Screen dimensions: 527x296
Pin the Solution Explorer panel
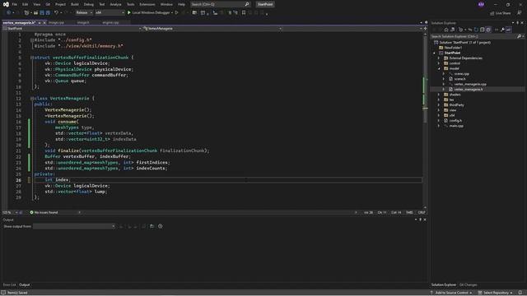(518, 23)
